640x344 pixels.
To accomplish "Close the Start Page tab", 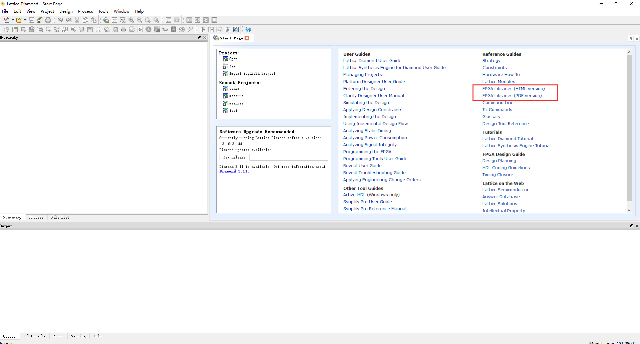I will click(247, 38).
